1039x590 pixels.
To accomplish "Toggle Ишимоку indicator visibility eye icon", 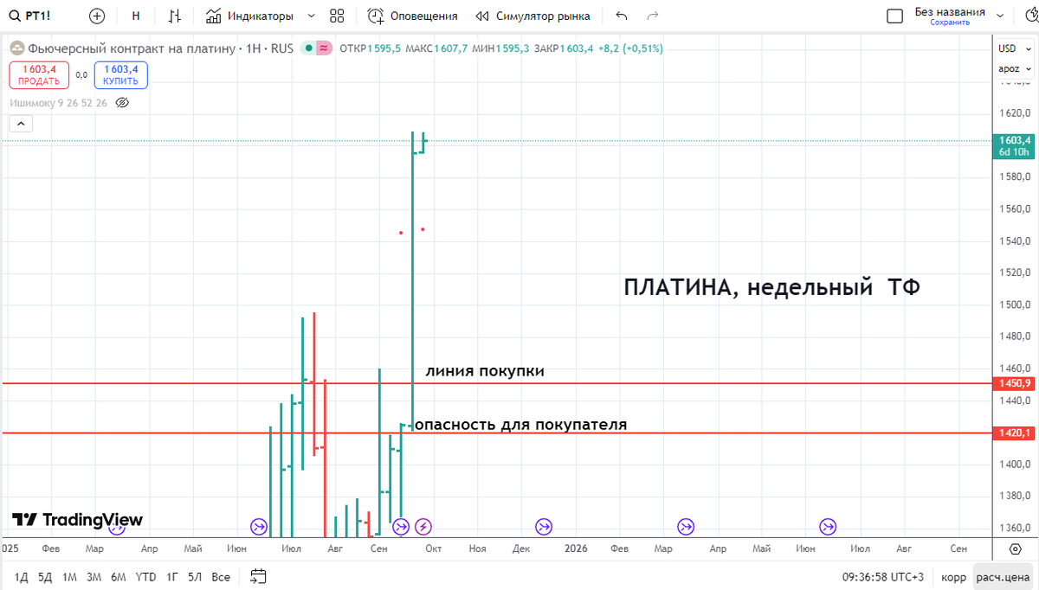I will 122,102.
